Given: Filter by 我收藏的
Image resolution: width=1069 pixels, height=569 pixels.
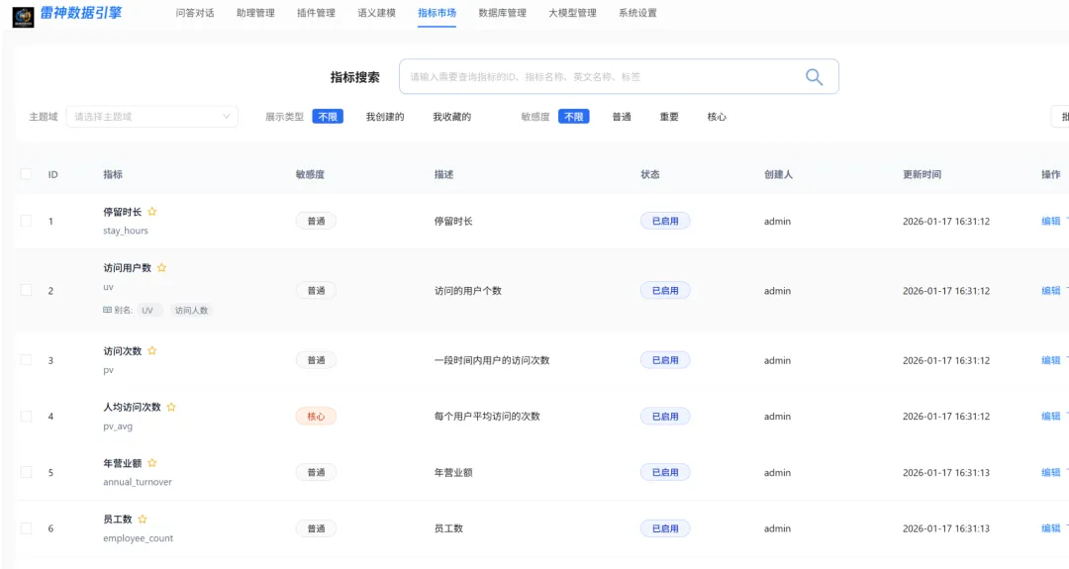Looking at the screenshot, I should 452,117.
